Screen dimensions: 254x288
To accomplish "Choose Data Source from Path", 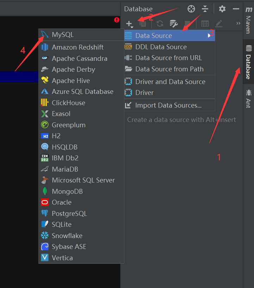I will coord(169,69).
